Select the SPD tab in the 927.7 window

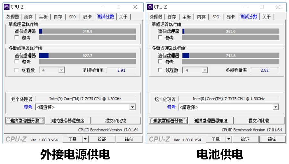coord(73,17)
